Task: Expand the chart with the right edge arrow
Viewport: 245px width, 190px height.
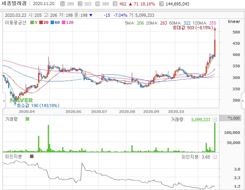Action: (x=243, y=101)
